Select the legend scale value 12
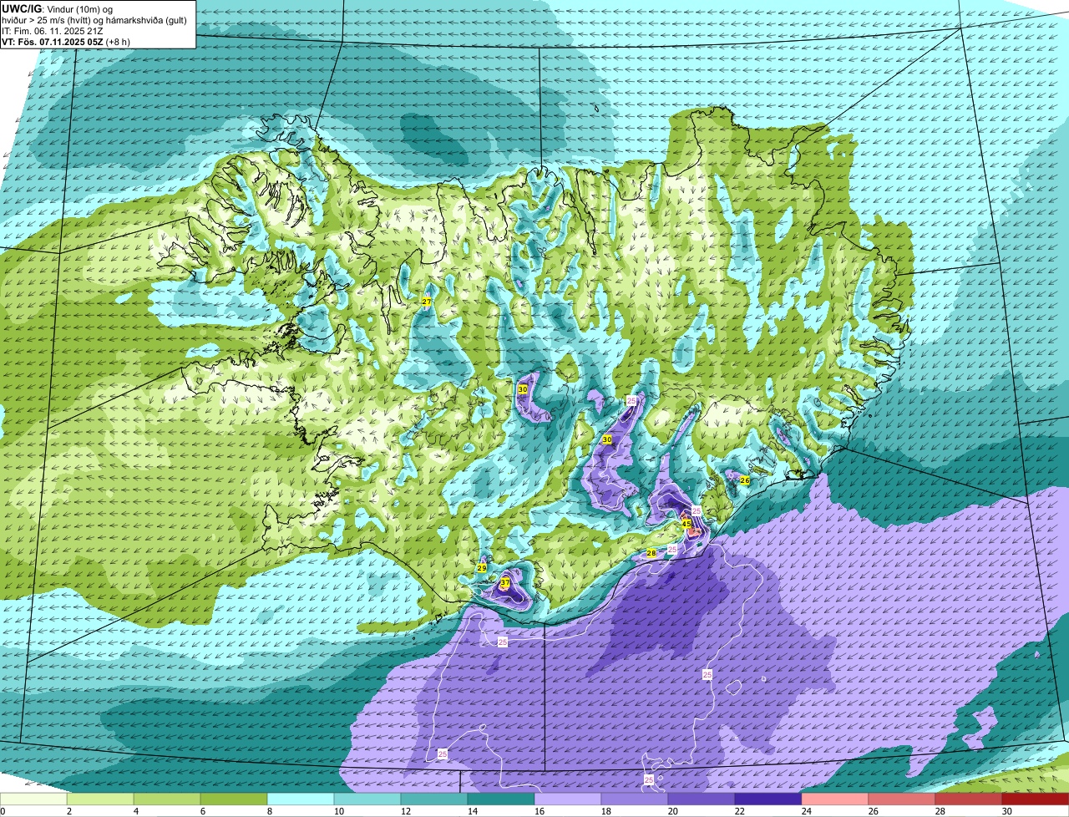This screenshot has height=817, width=1069. tap(405, 811)
